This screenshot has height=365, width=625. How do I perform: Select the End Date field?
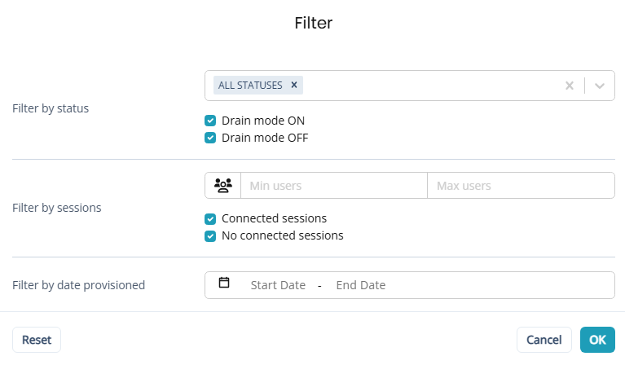coord(360,285)
